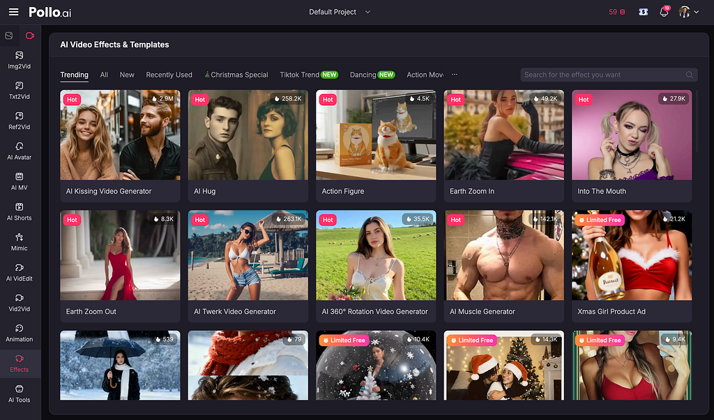
Task: Open the AI Hug effect thumbnail
Action: coord(248,134)
